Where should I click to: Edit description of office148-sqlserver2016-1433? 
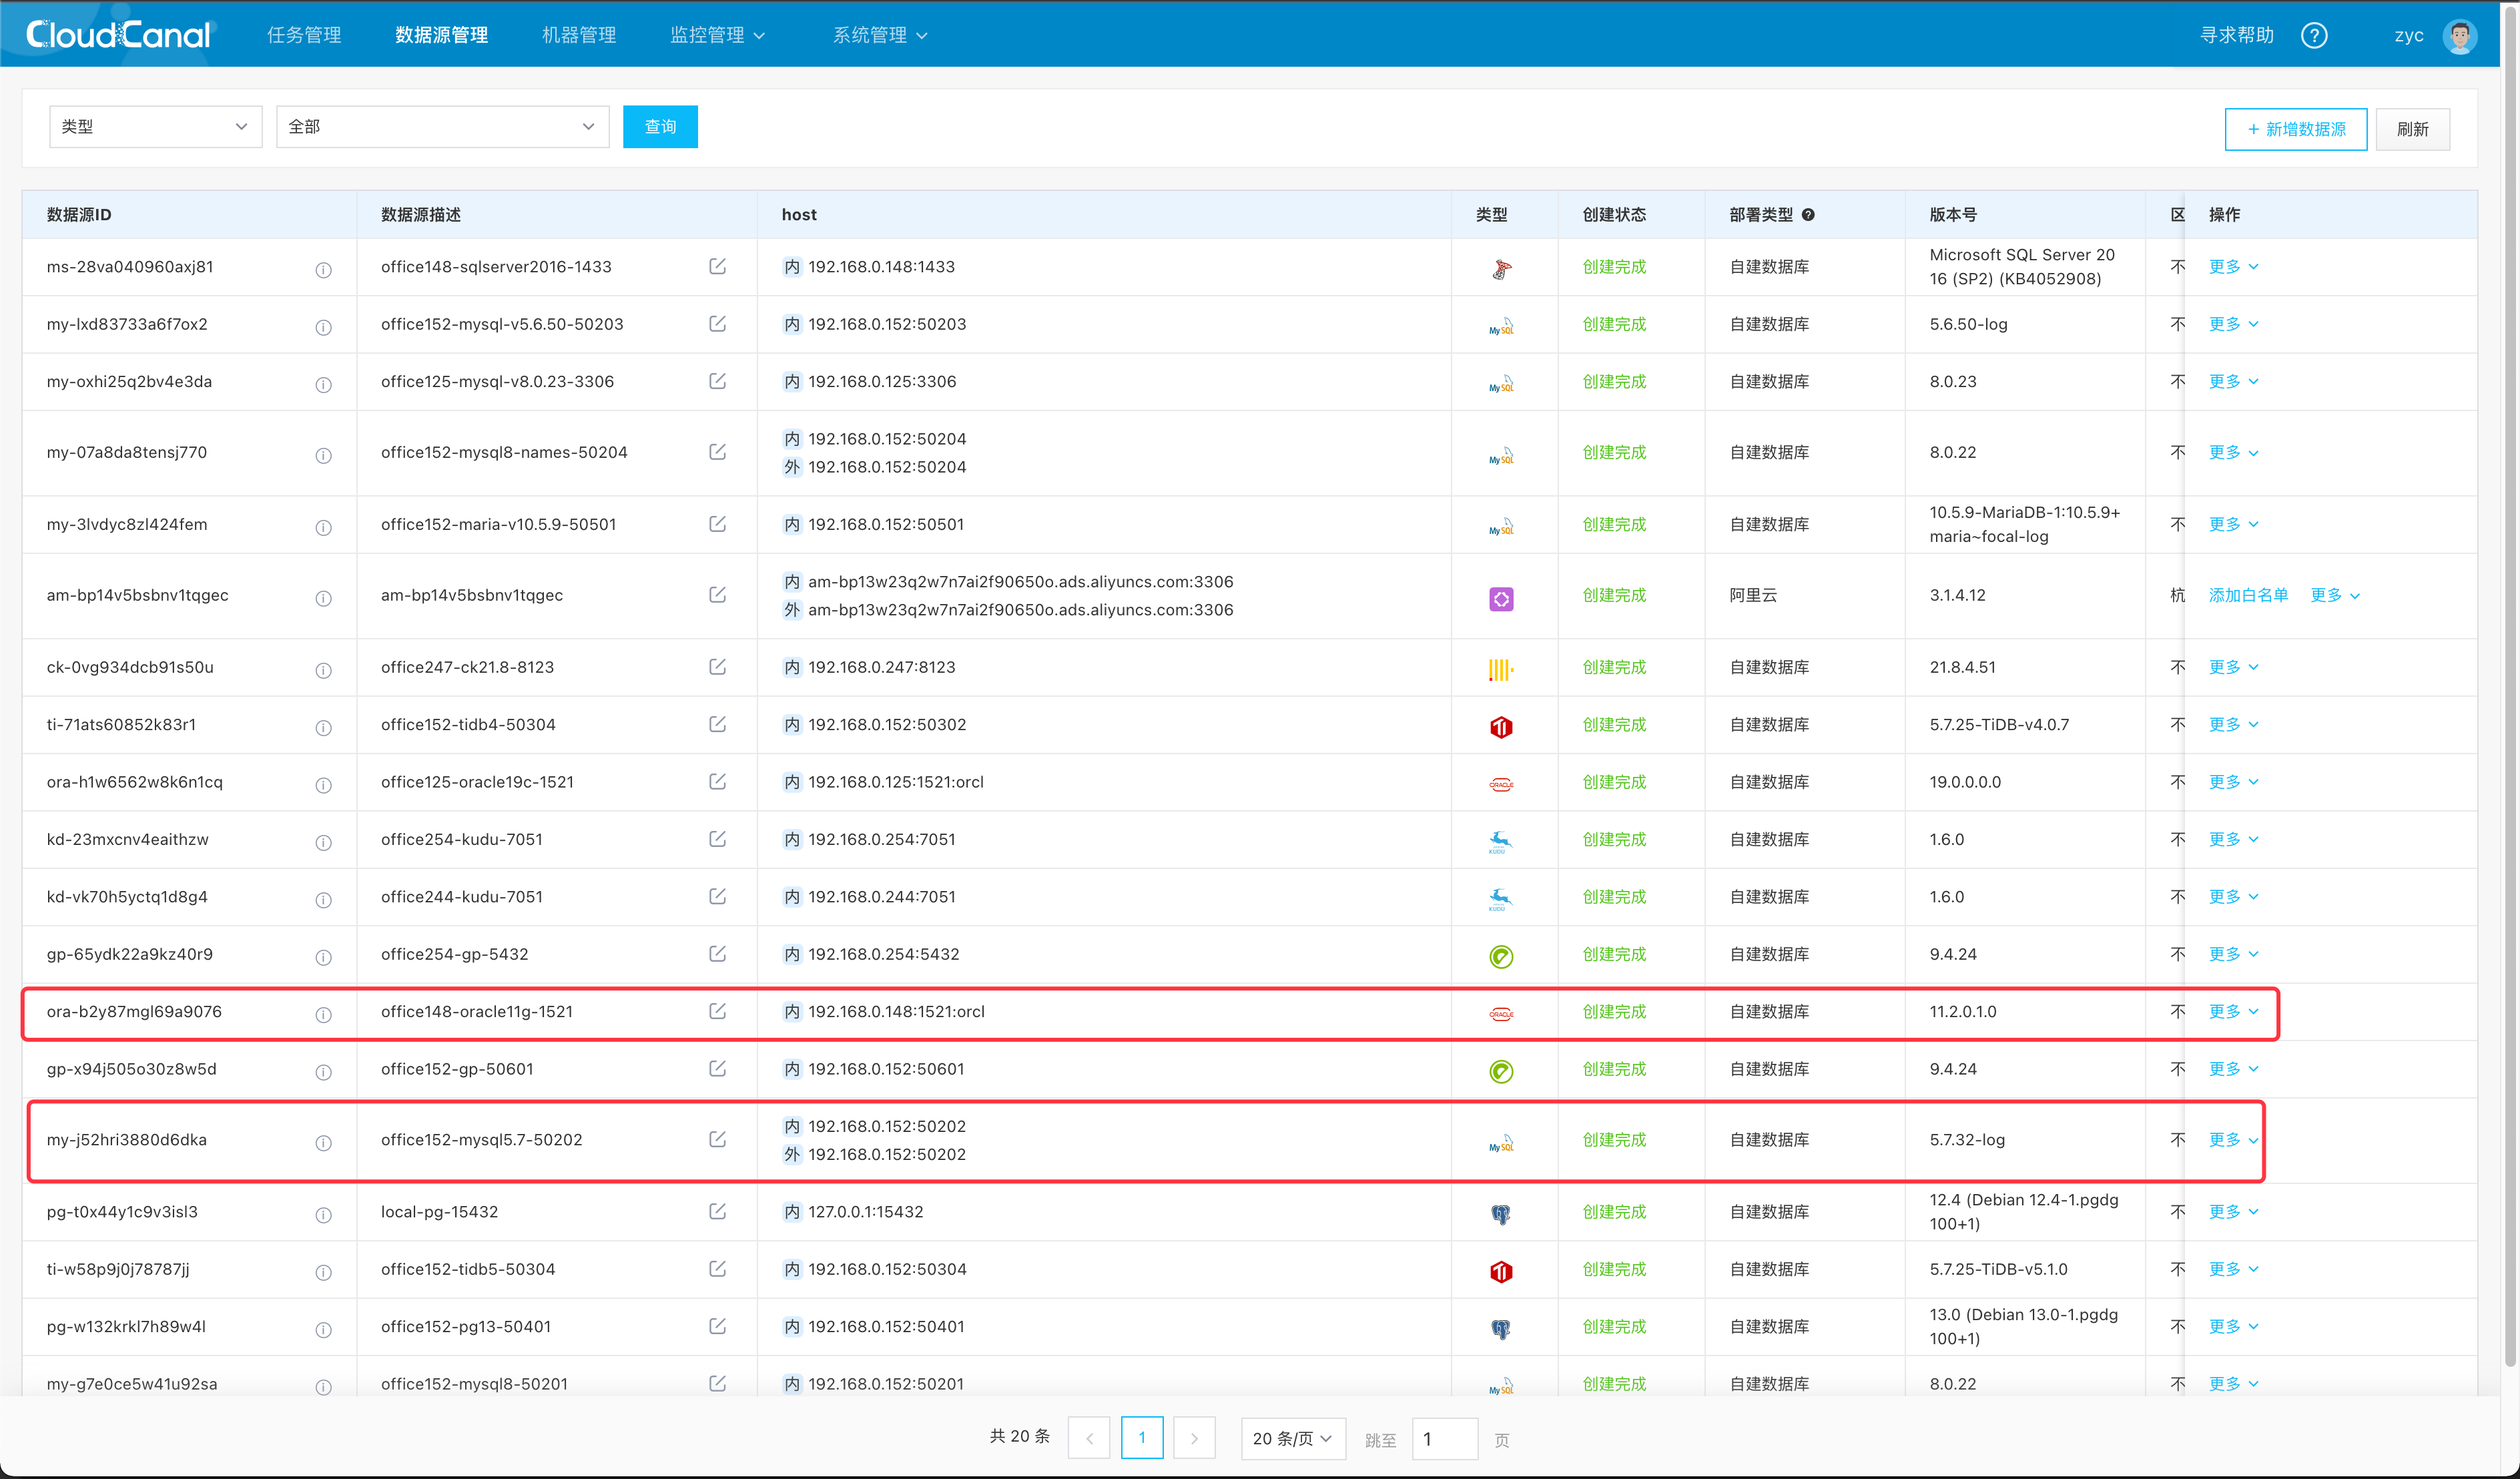coord(717,266)
